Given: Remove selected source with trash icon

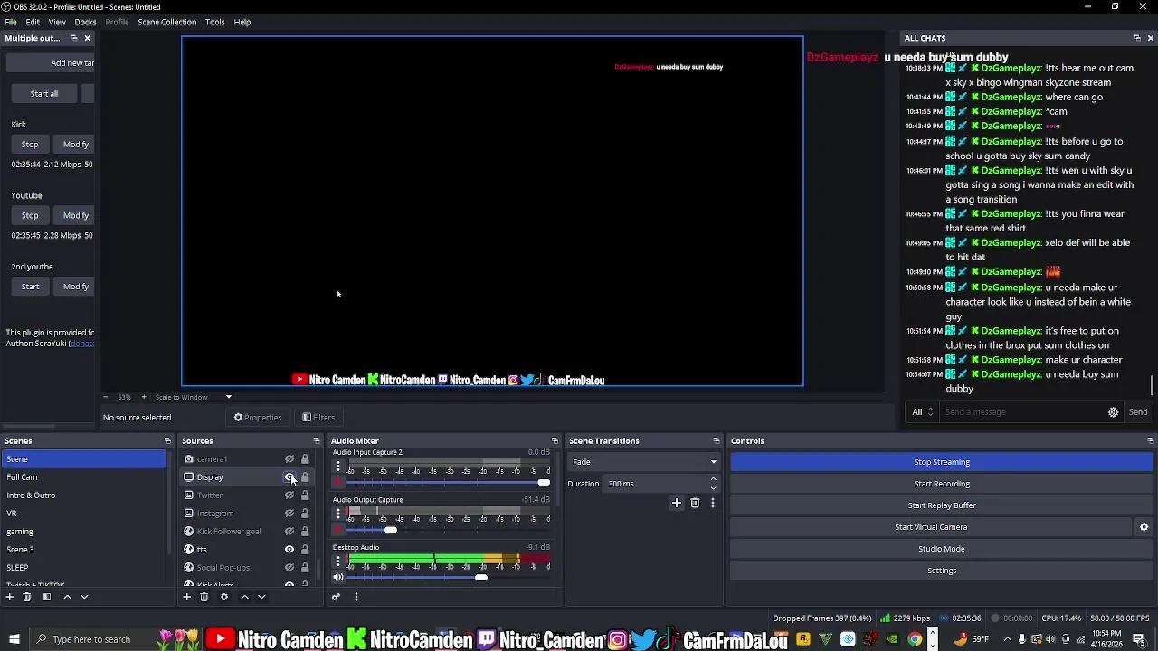Looking at the screenshot, I should click(x=204, y=597).
